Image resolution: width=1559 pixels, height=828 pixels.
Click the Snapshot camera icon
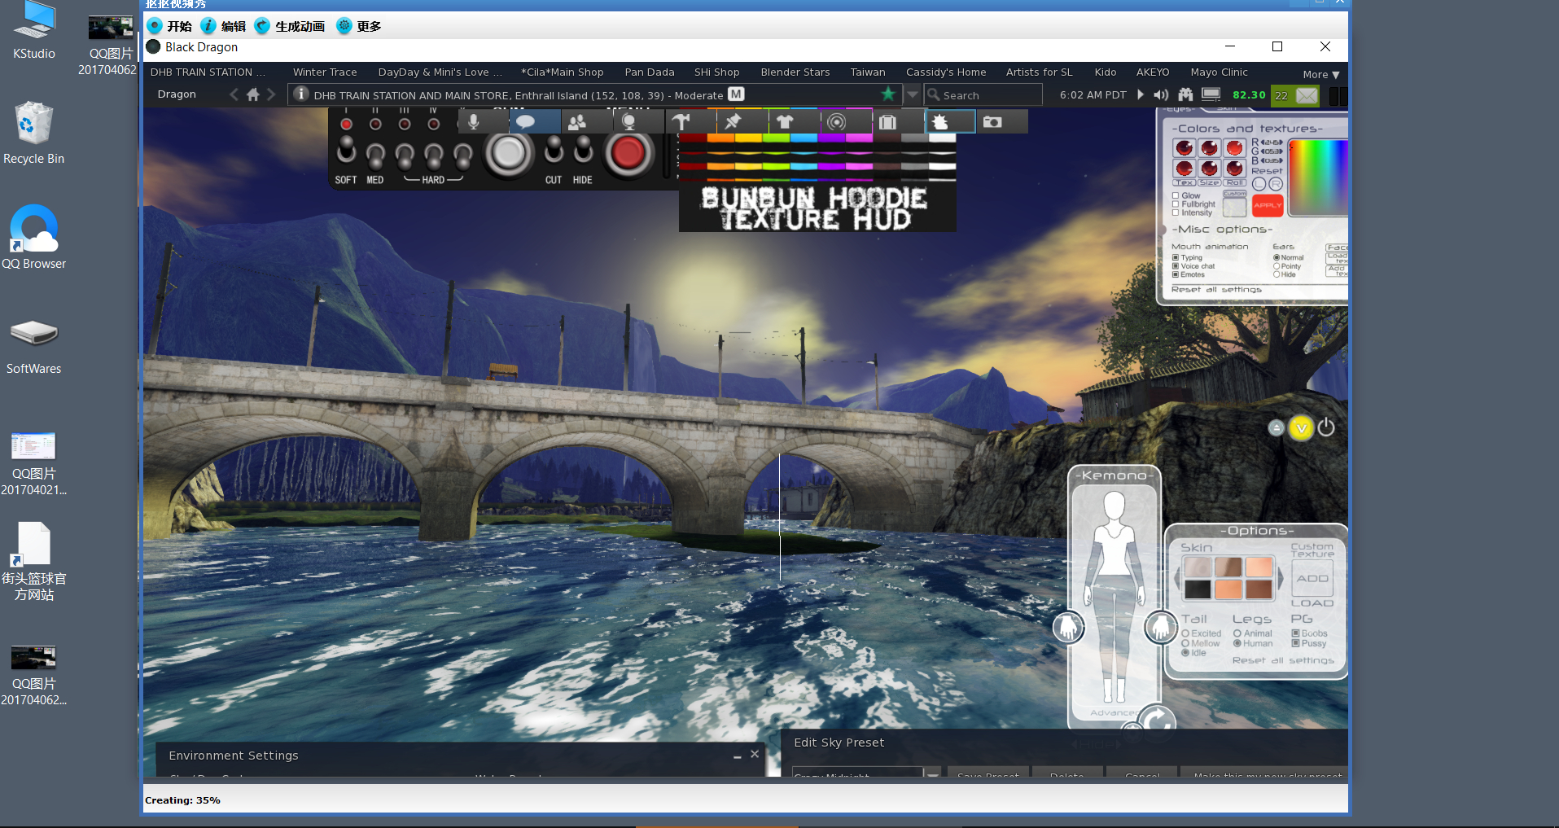pyautogui.click(x=992, y=122)
